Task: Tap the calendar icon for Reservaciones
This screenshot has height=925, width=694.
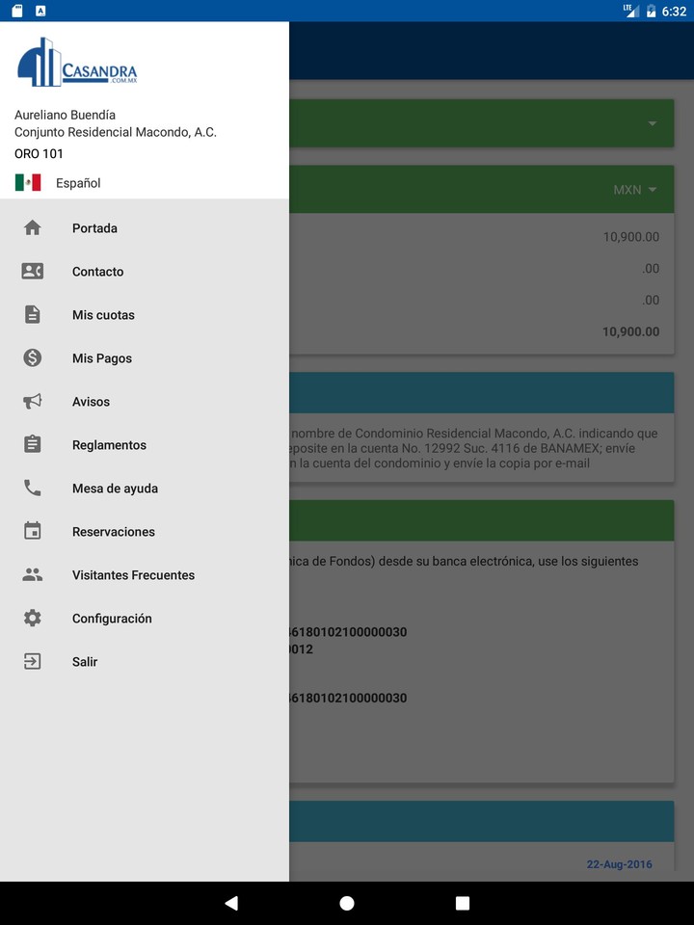Action: point(33,532)
